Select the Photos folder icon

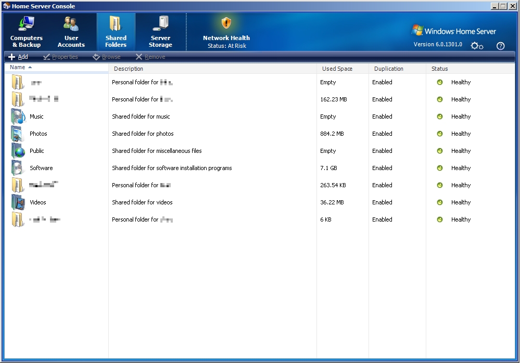coord(18,134)
